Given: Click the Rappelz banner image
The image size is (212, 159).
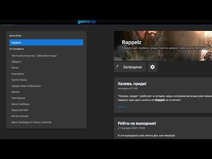Looking at the screenshot, I should [x=163, y=45].
